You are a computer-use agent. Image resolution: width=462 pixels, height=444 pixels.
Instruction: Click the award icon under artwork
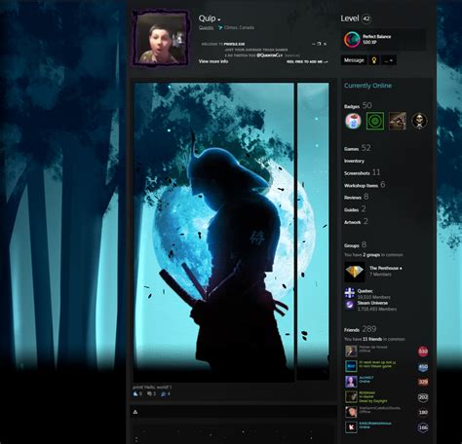point(164,393)
